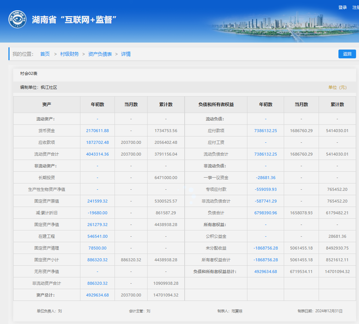This screenshot has width=359, height=324.
Task: Click the 村会02表 table title
Action: 29,73
